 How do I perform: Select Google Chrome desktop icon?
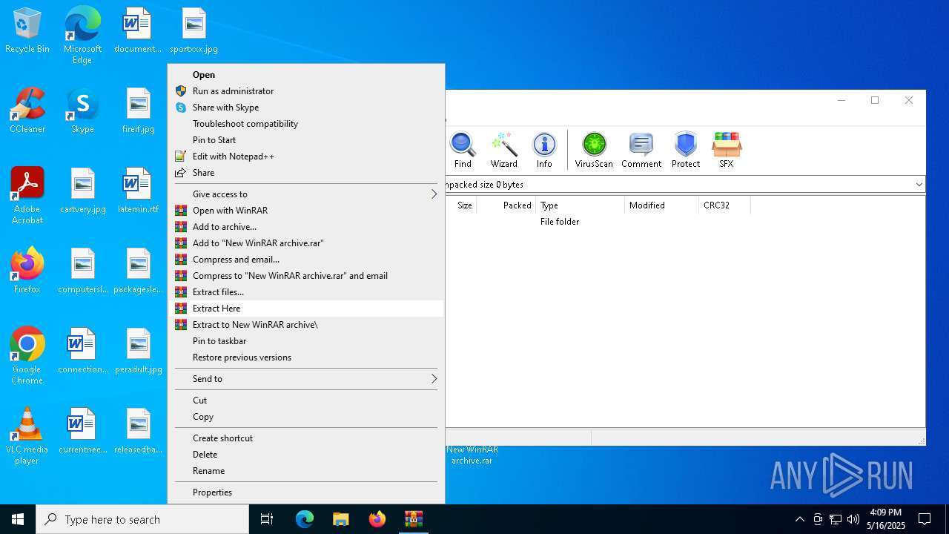(x=27, y=356)
